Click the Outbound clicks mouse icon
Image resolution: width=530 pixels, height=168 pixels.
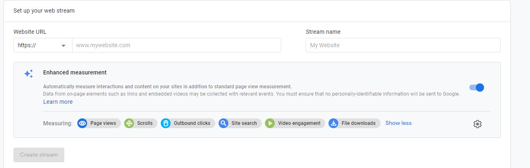coord(166,123)
